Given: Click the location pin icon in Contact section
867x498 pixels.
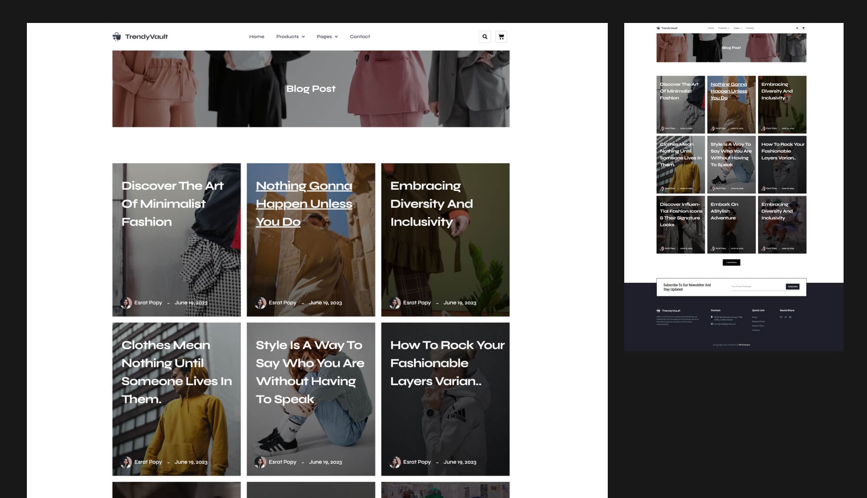Looking at the screenshot, I should 711,317.
